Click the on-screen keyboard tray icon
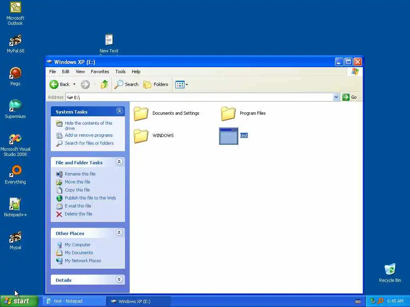This screenshot has width=410, height=307. point(358,301)
